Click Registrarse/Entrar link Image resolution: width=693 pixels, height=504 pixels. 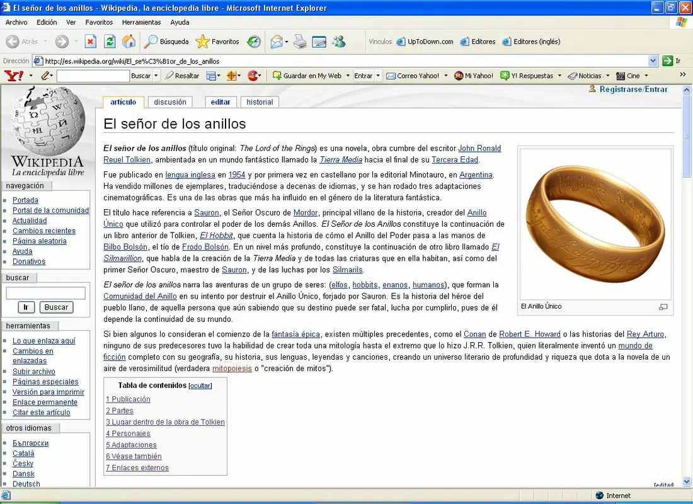633,89
